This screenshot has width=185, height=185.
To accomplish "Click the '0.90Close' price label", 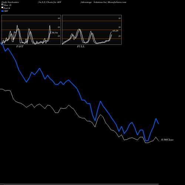I will coord(167,140).
